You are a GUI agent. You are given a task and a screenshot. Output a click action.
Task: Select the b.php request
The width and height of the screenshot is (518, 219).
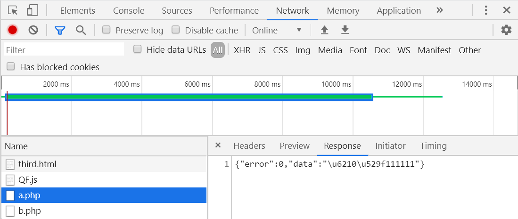pyautogui.click(x=104, y=211)
